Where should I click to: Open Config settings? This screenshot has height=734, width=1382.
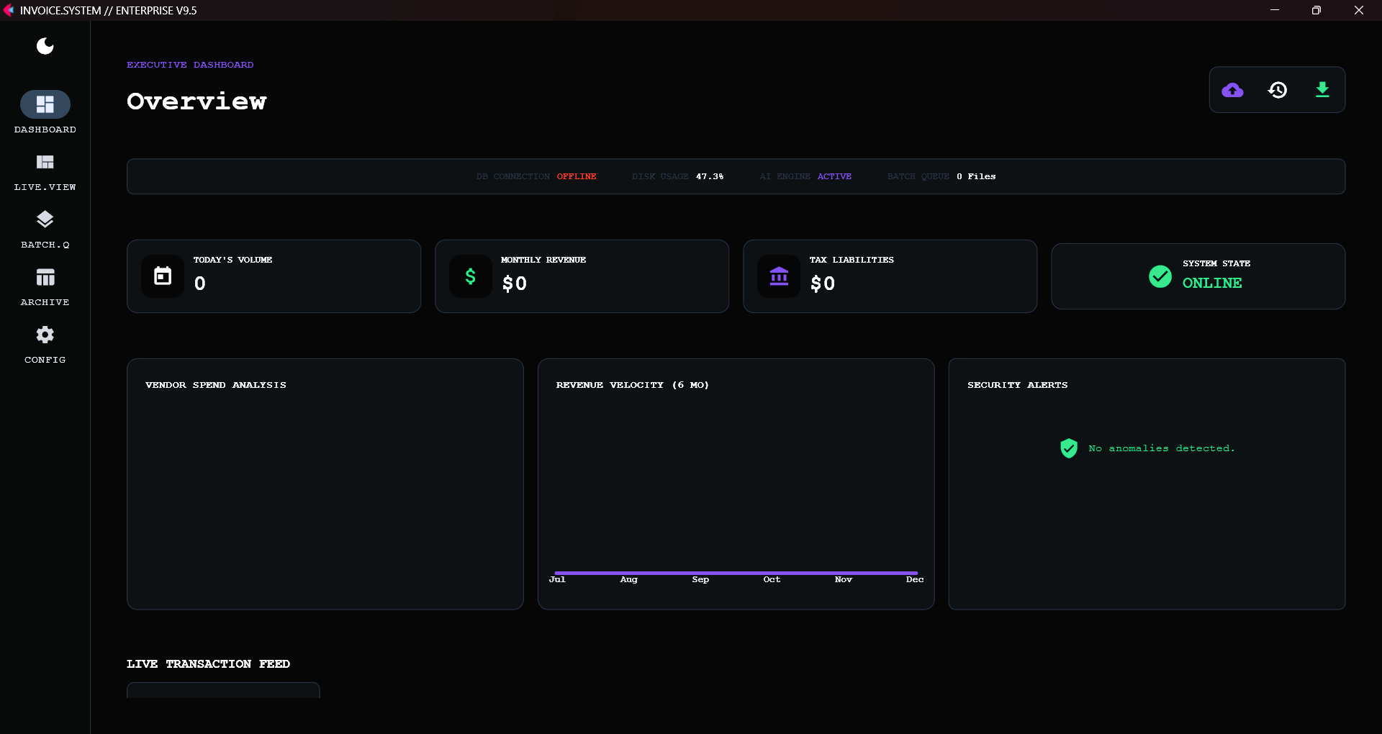45,344
